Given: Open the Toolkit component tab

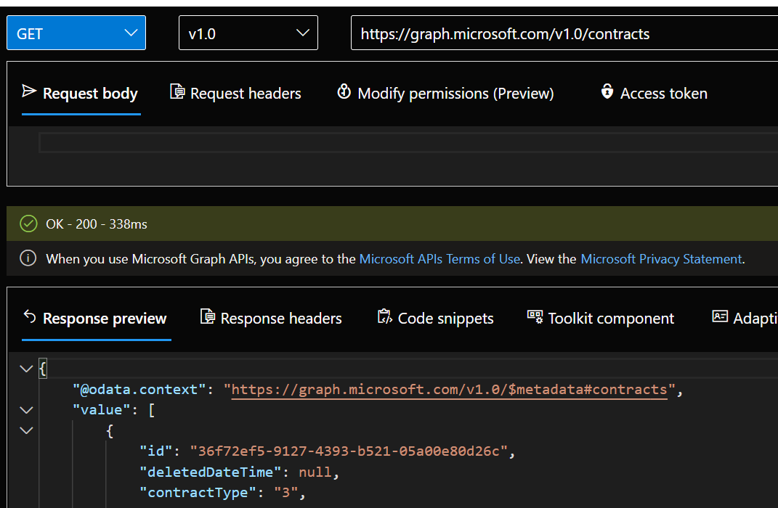Looking at the screenshot, I should pos(600,318).
